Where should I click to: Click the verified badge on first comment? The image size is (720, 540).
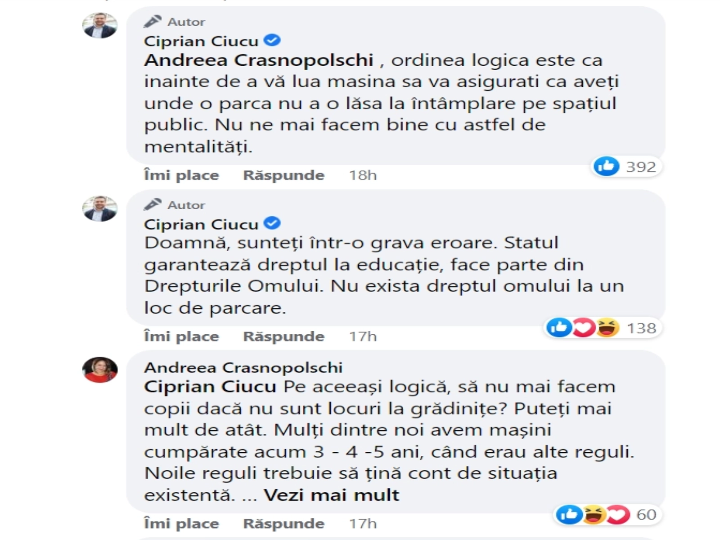point(272,40)
